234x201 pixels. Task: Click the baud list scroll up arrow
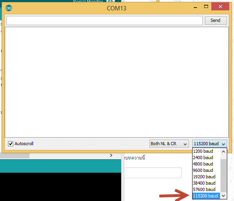(223, 152)
